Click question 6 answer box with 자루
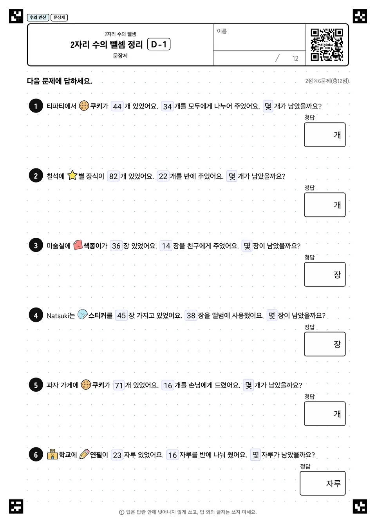Viewport: 376px width, 532px height. coord(323,483)
